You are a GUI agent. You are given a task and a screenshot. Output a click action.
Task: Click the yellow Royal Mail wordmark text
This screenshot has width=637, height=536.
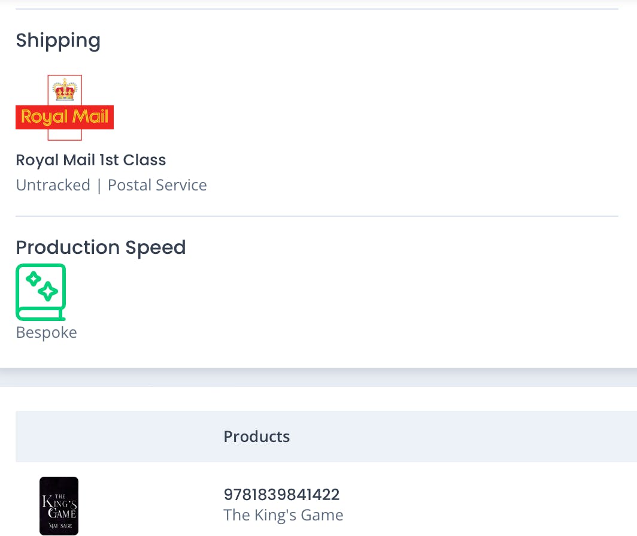[x=65, y=116]
